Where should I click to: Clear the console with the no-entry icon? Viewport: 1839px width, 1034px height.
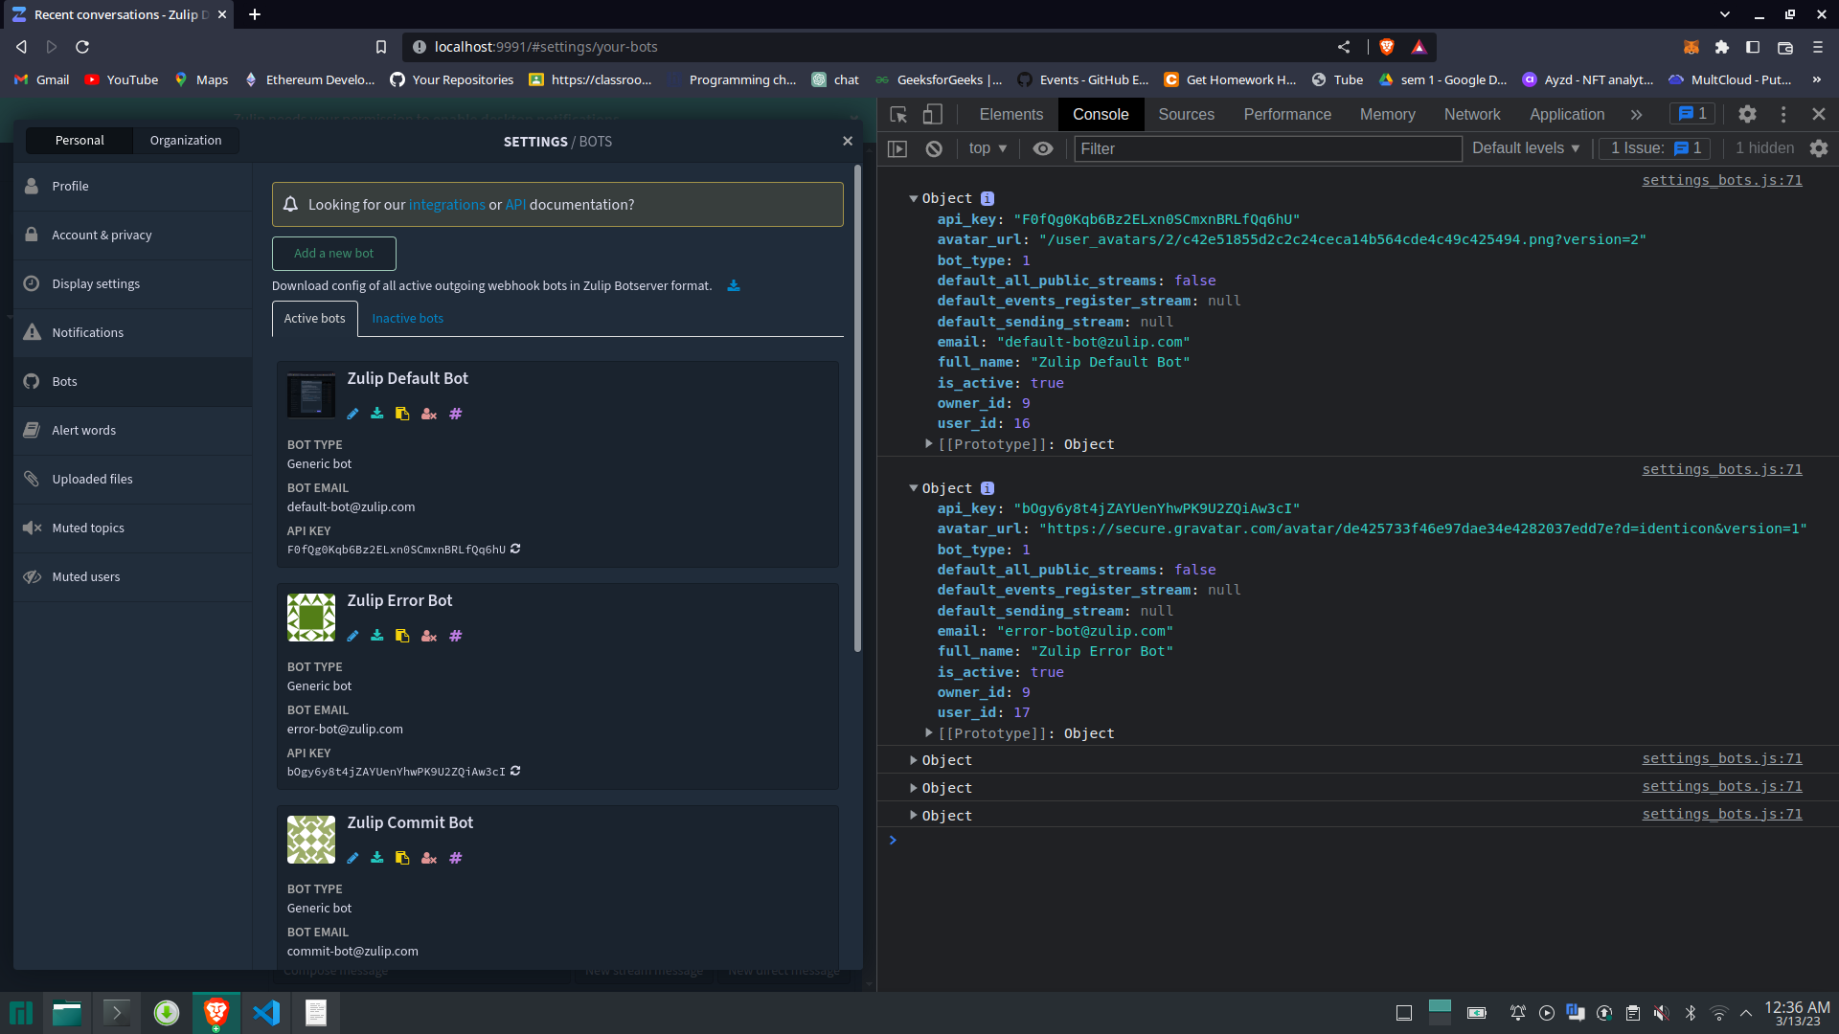(934, 148)
